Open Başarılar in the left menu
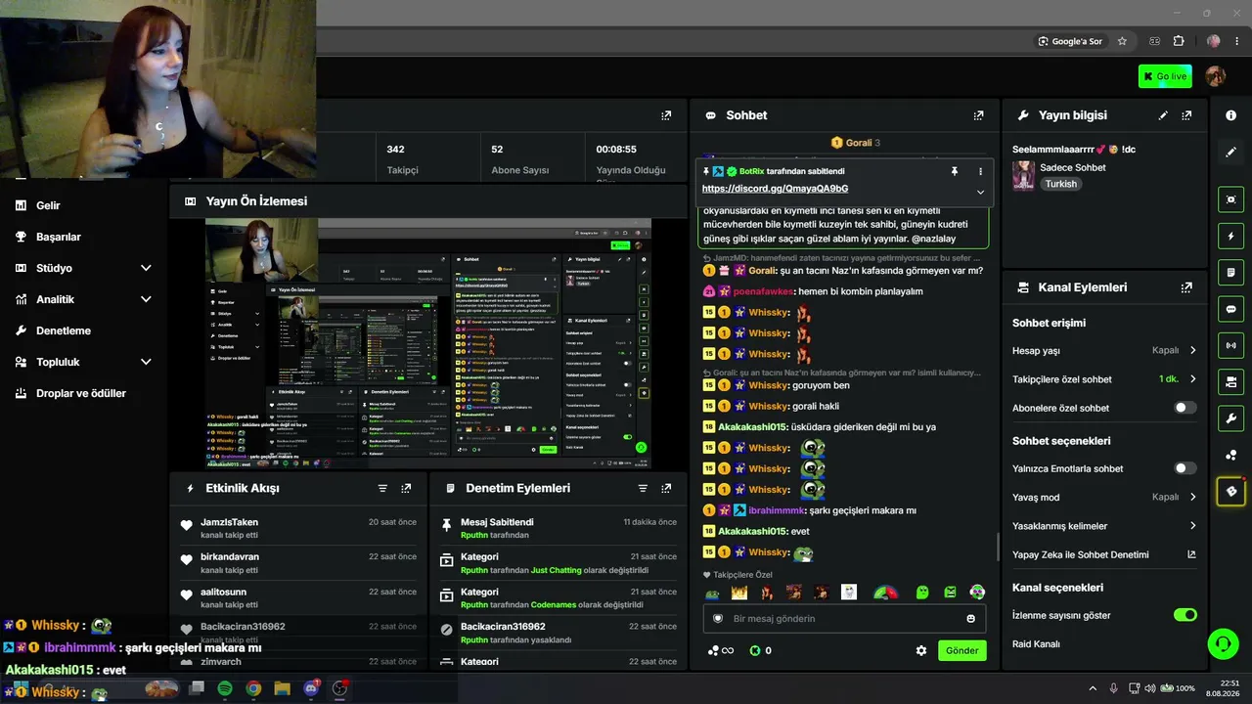 pyautogui.click(x=59, y=237)
